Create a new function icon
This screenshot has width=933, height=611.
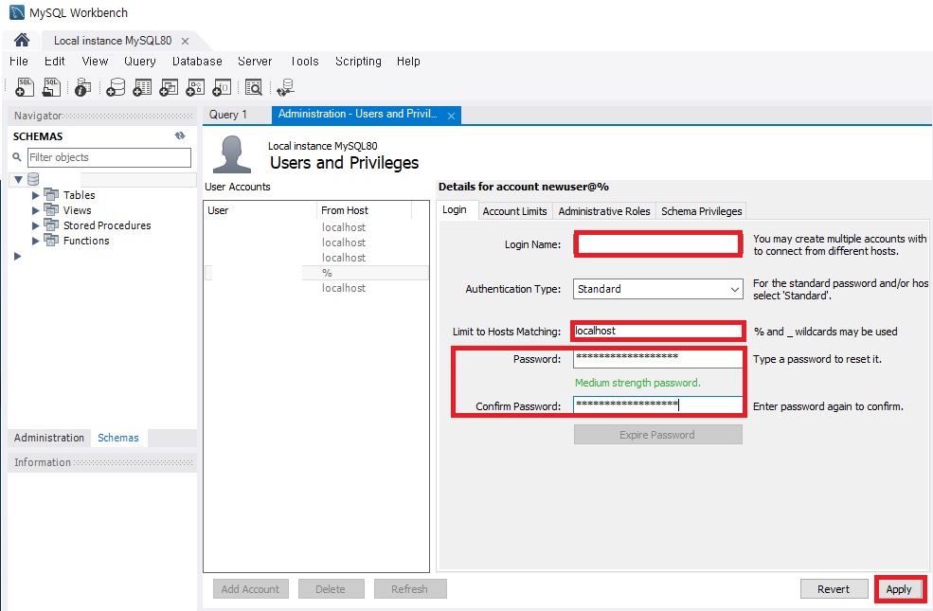(222, 87)
